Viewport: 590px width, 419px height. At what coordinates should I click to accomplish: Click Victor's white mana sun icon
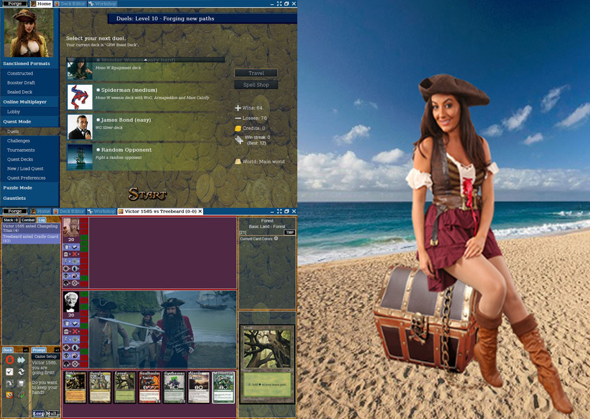67,348
